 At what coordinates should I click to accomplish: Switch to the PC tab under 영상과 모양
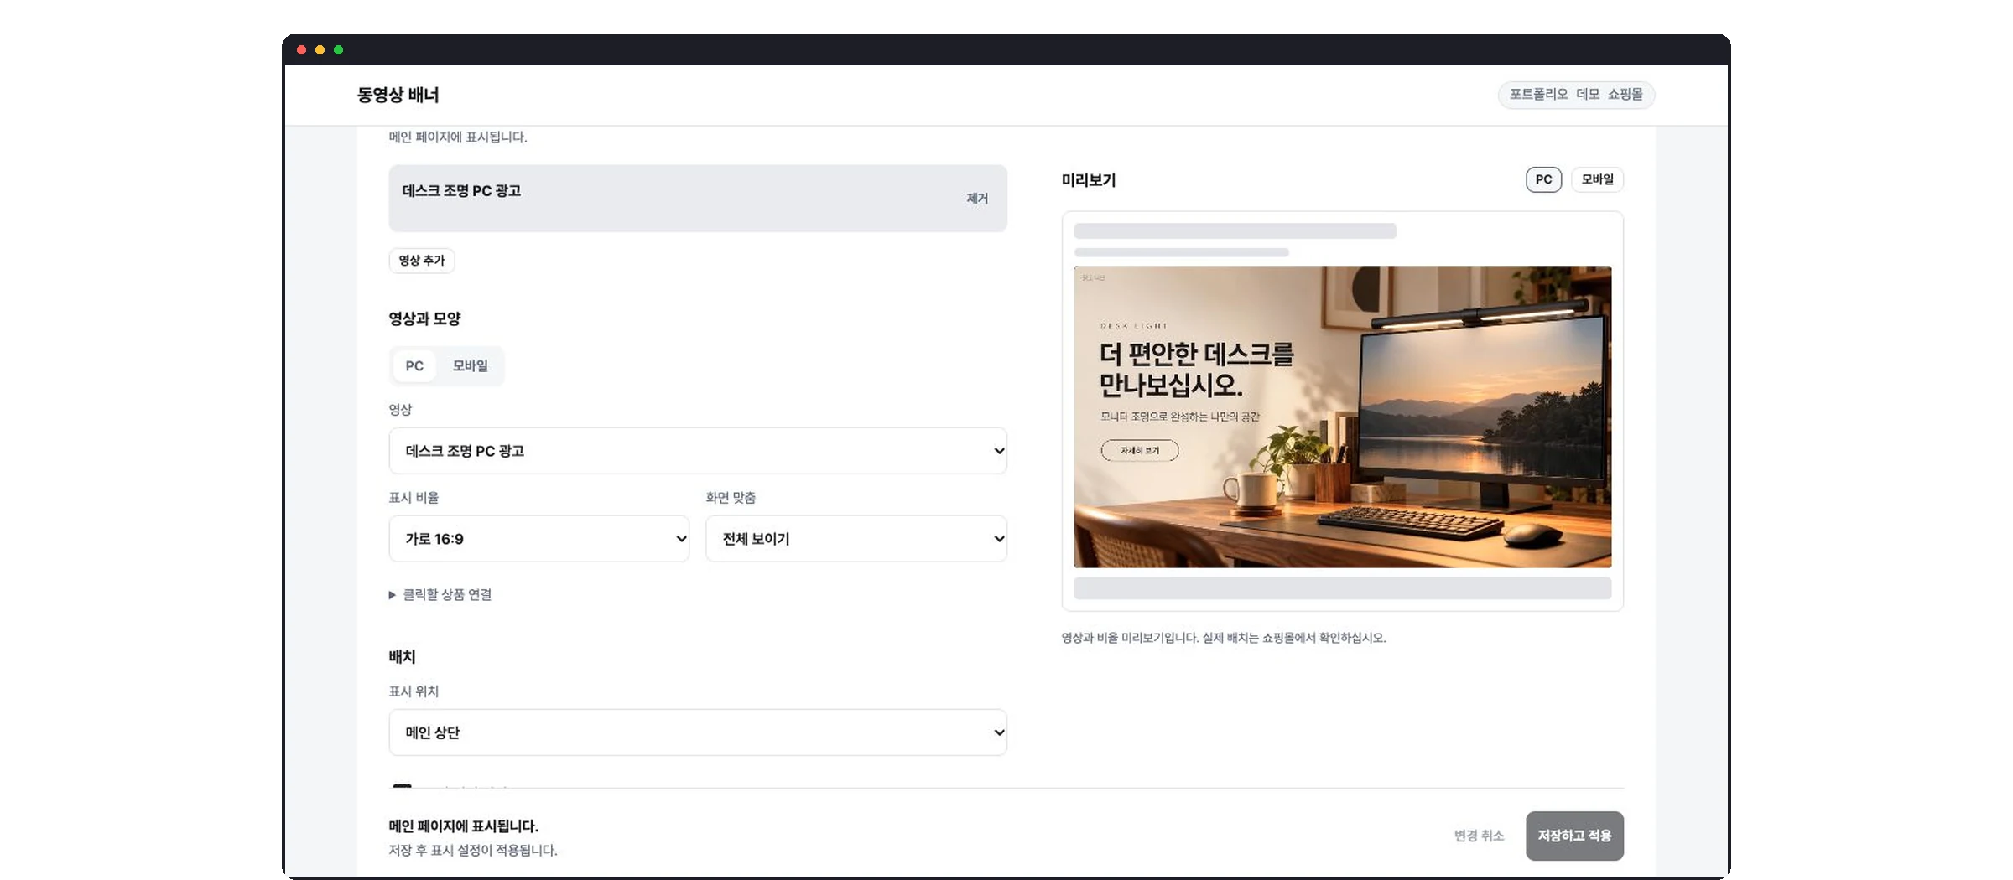point(414,366)
